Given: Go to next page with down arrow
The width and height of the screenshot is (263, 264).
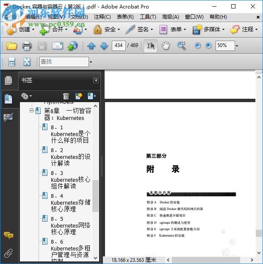Looking at the screenshot, I should [x=104, y=46].
